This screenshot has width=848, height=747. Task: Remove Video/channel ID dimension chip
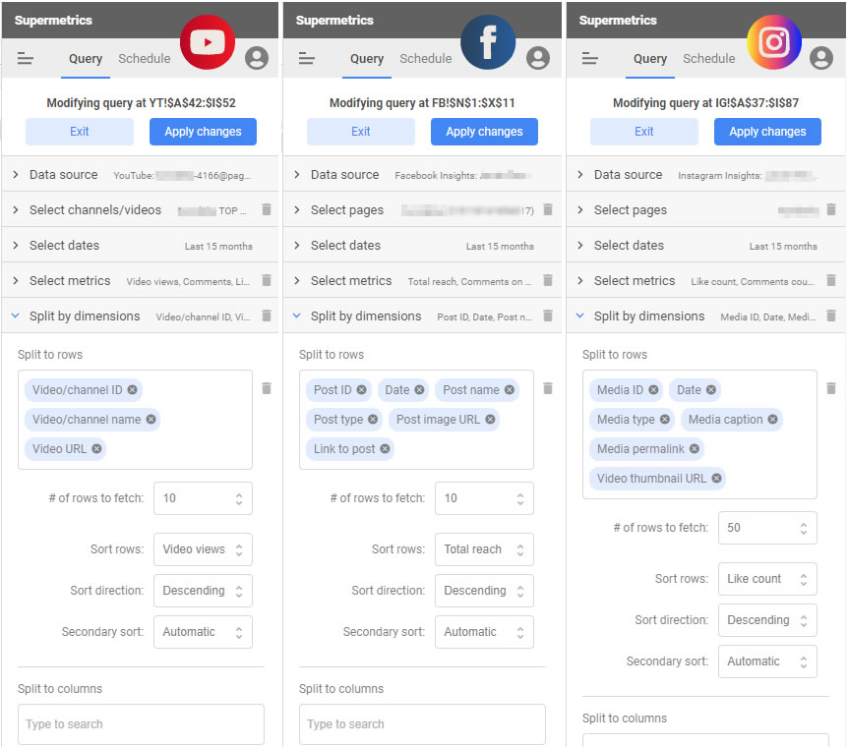133,389
